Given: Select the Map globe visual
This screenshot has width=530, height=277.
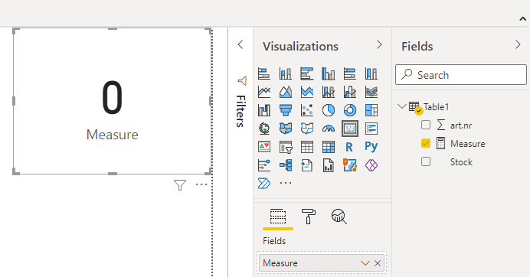Looking at the screenshot, I should (264, 129).
